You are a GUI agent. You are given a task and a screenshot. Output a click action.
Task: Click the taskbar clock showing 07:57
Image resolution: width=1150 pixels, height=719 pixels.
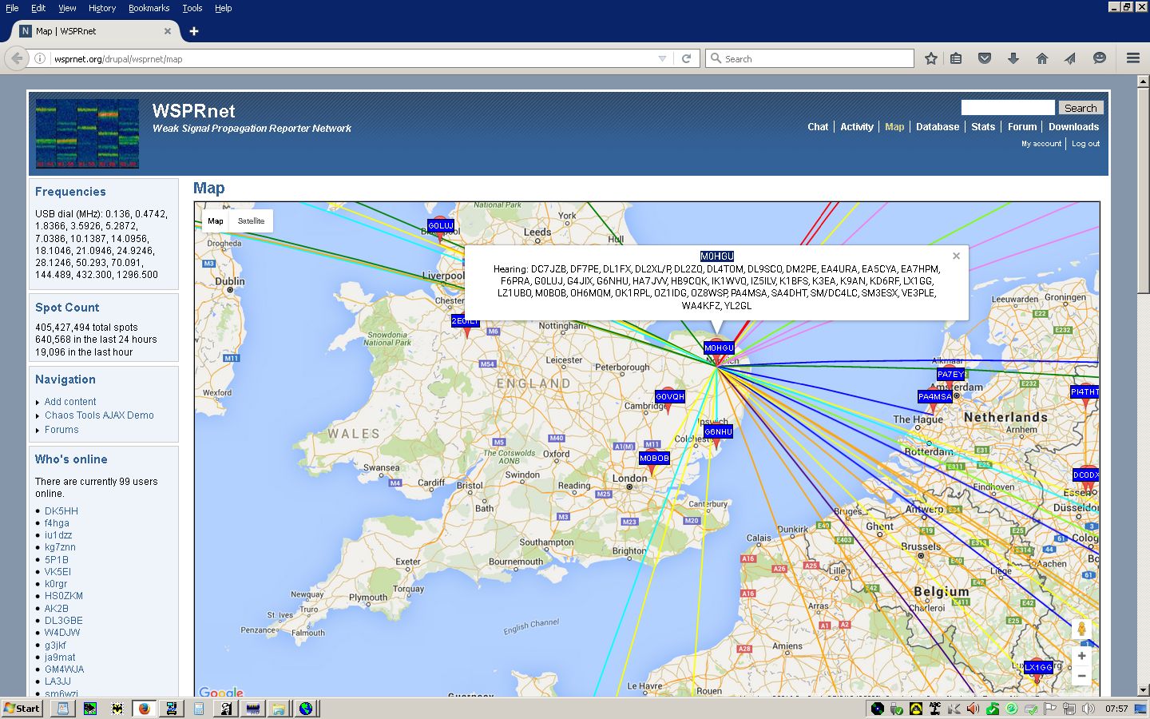pyautogui.click(x=1116, y=709)
